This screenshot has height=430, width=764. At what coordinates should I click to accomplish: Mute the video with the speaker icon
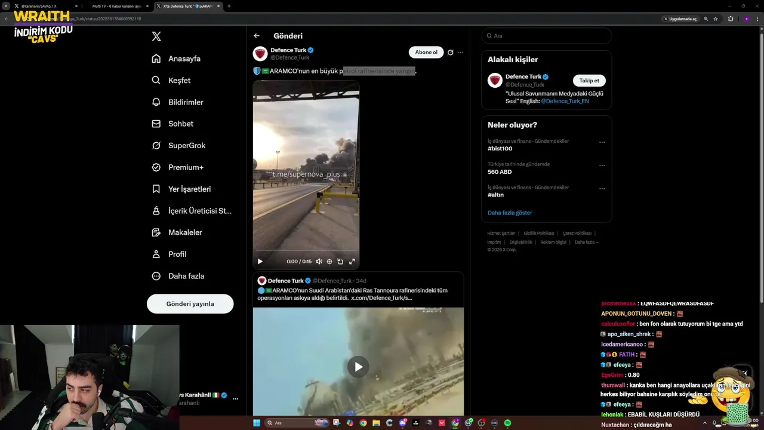point(319,261)
